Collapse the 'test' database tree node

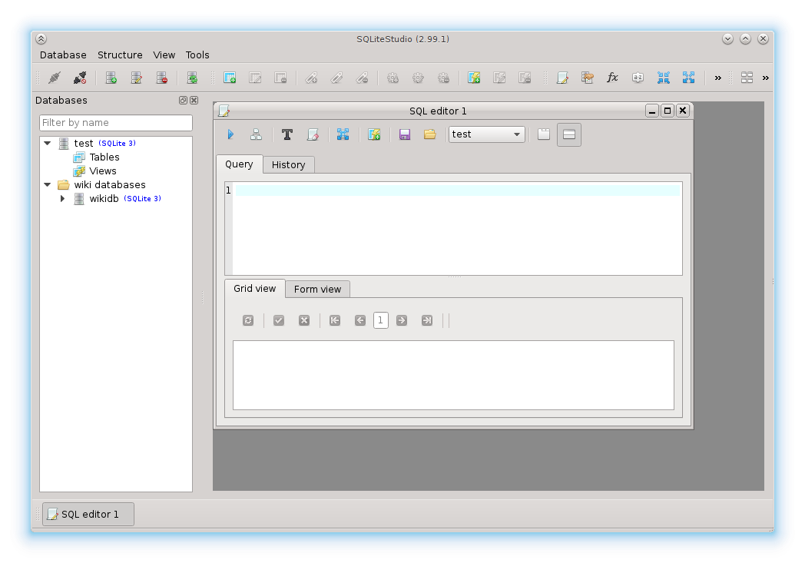pyautogui.click(x=47, y=143)
